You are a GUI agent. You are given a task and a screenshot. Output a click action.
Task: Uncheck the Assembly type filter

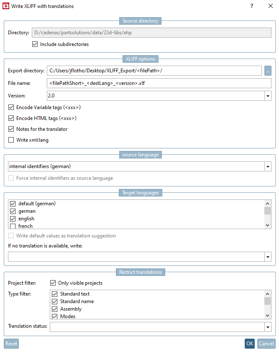click(x=54, y=309)
